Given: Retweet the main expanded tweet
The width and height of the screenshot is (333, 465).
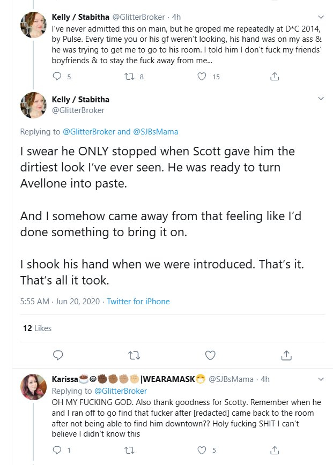Looking at the screenshot, I should point(134,355).
